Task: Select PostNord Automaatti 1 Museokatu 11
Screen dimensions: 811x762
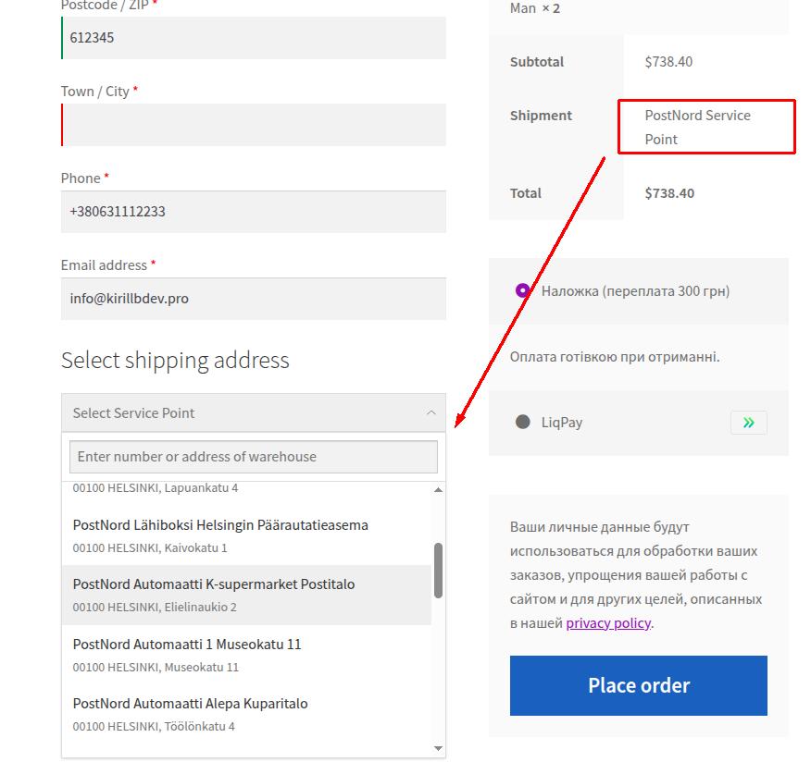Action: point(246,655)
